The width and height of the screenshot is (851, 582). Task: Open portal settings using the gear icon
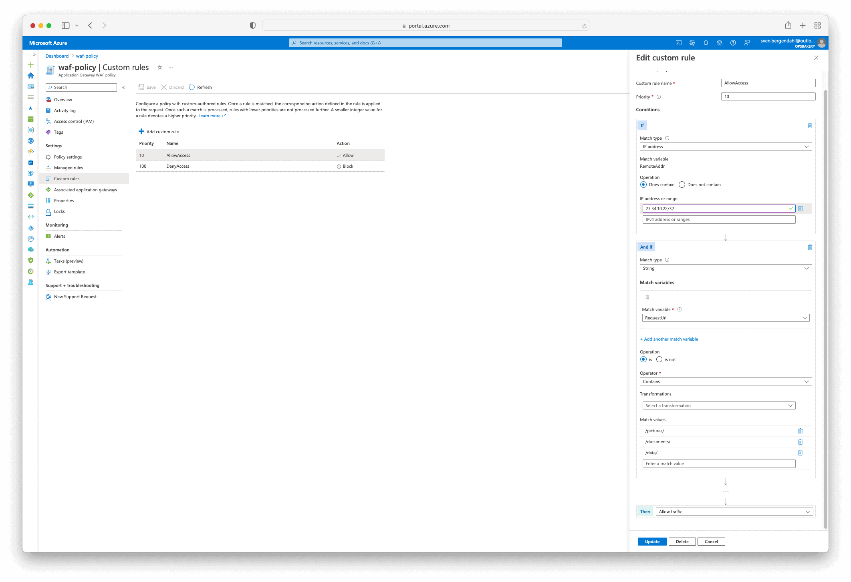(x=719, y=43)
